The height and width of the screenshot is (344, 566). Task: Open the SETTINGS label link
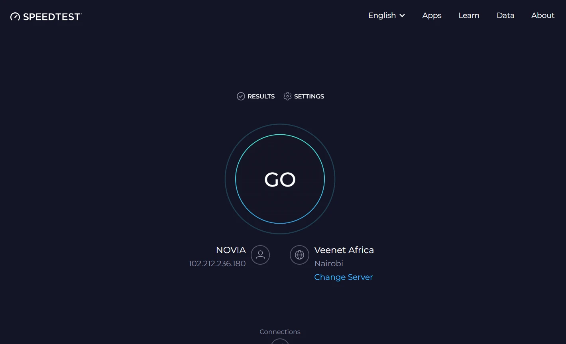click(x=309, y=96)
